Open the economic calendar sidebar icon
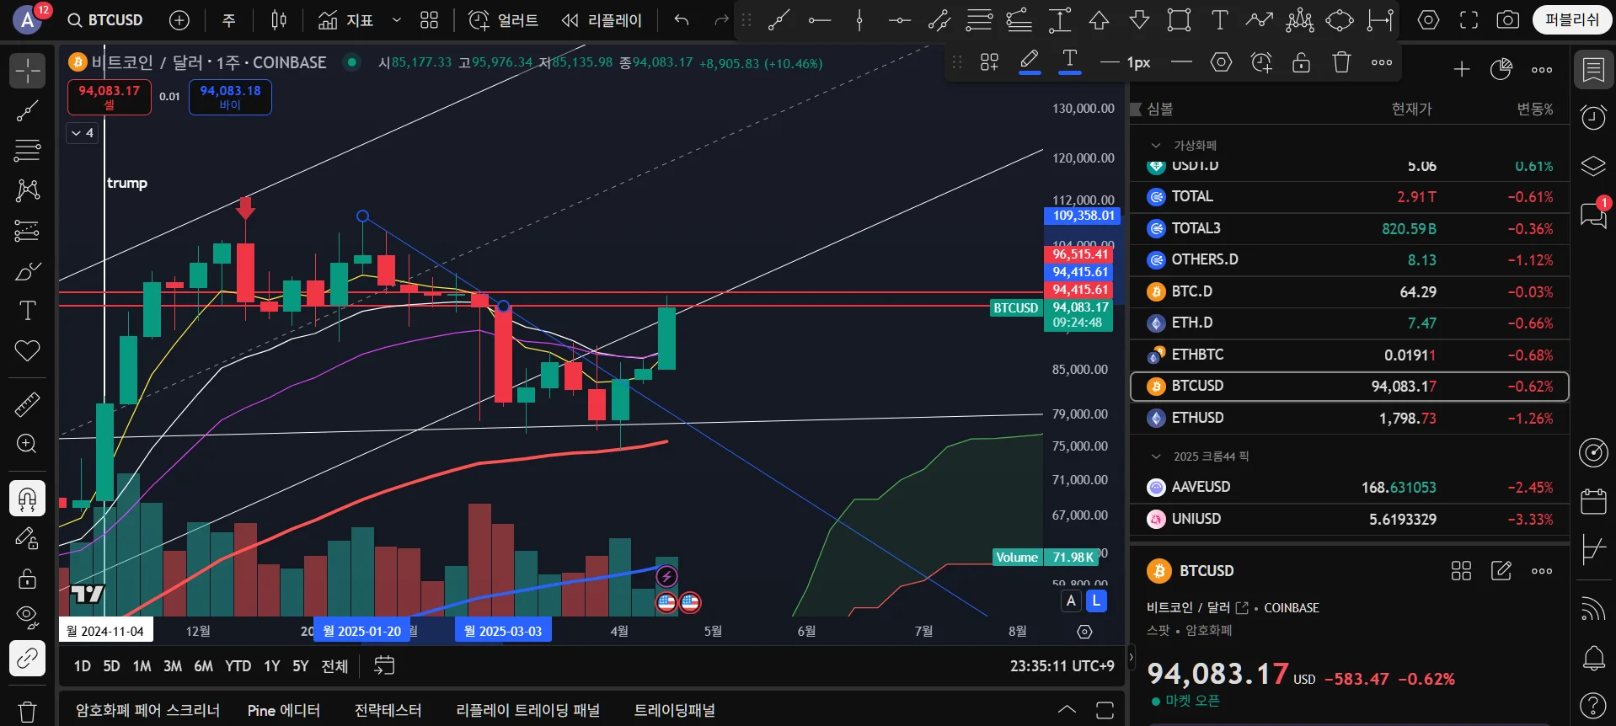 click(x=1593, y=502)
